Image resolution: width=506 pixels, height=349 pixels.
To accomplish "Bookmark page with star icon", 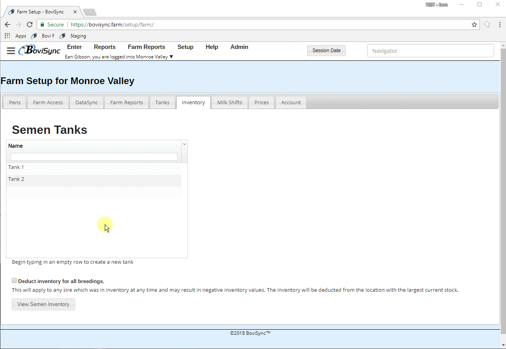I will click(474, 24).
